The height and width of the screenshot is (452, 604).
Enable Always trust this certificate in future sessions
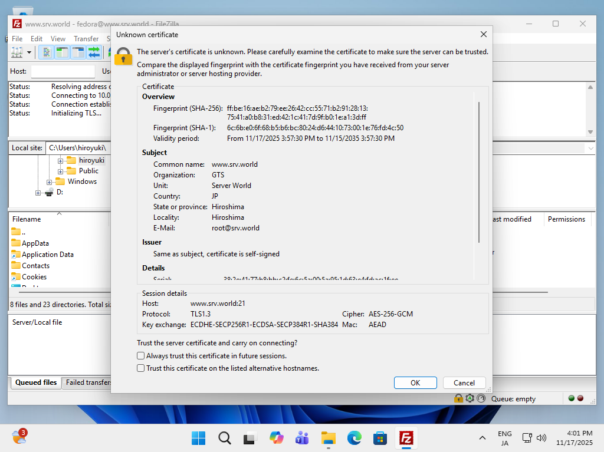pyautogui.click(x=140, y=355)
